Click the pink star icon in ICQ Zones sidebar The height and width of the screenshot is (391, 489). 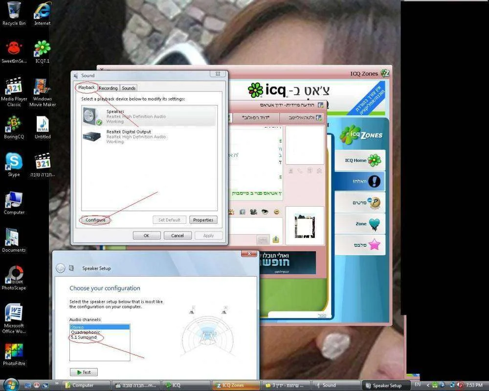tap(374, 245)
